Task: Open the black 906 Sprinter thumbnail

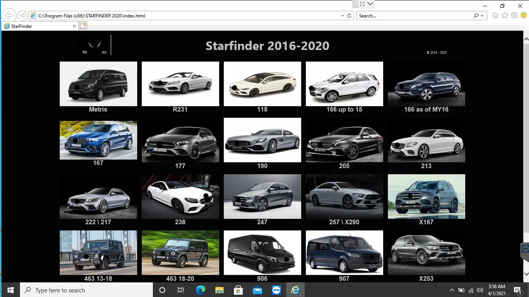Action: click(x=262, y=252)
